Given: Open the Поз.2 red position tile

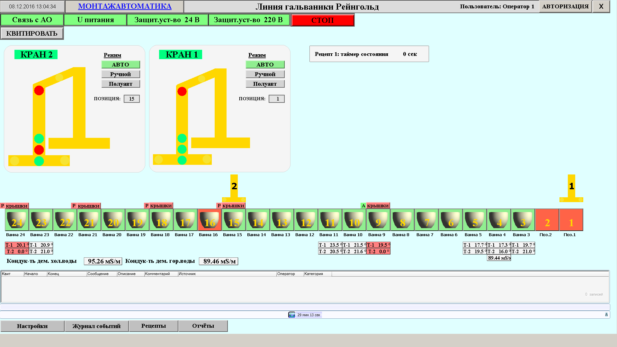Looking at the screenshot, I should pos(547,220).
